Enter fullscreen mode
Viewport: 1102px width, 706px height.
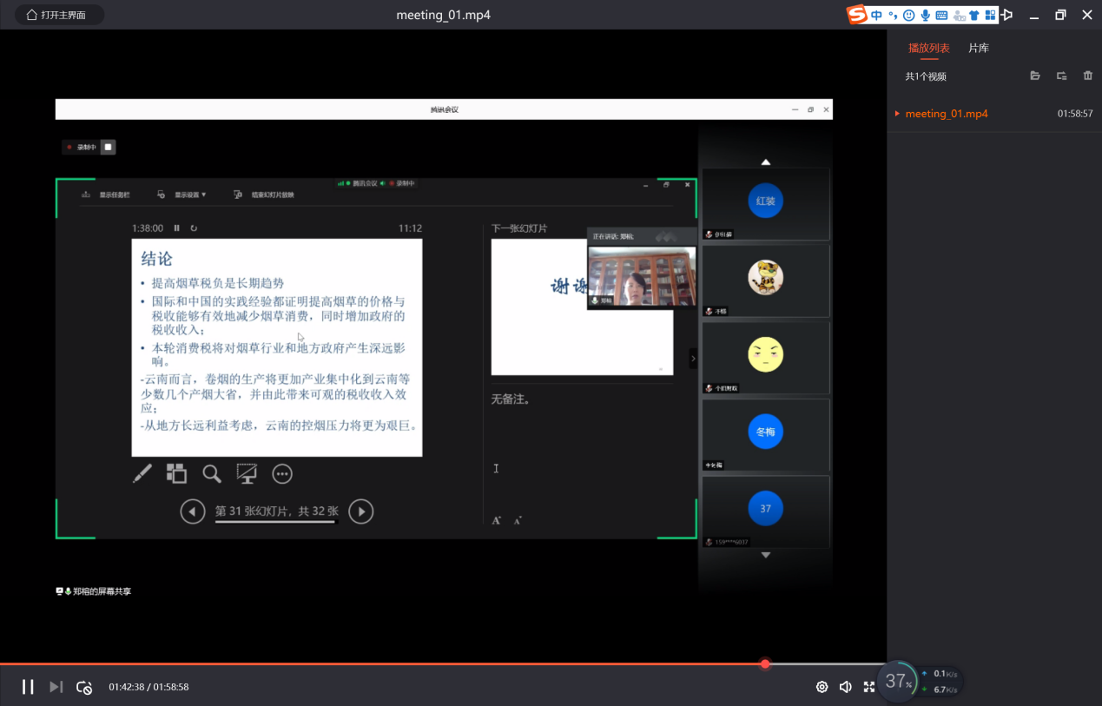click(868, 687)
